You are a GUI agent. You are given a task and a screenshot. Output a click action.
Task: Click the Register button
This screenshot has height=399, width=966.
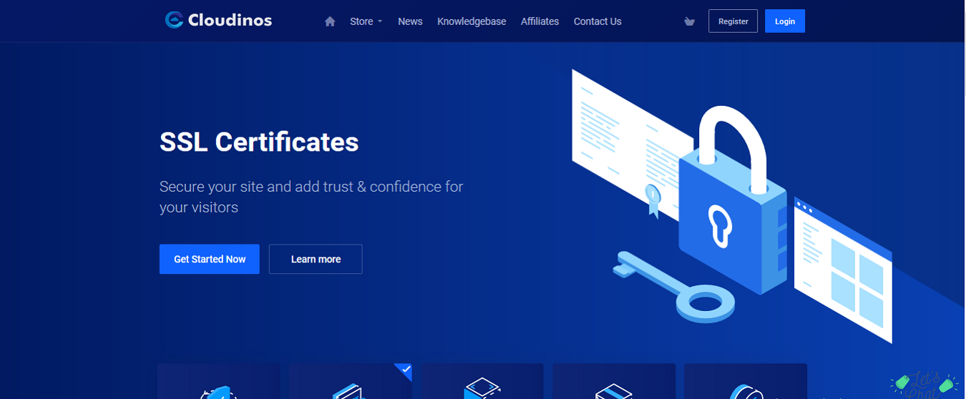click(x=733, y=21)
